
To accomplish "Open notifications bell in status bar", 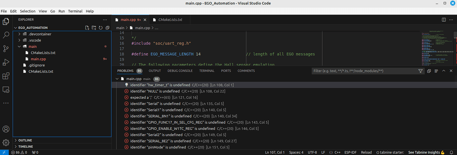I will 452,152.
